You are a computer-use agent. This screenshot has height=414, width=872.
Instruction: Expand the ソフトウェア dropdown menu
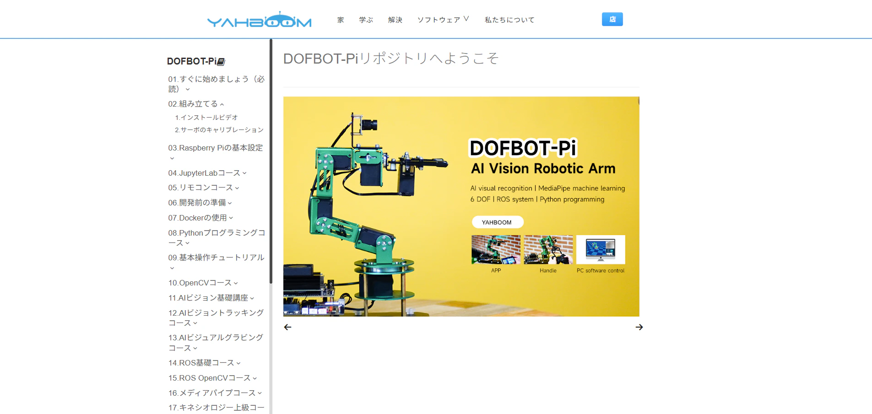click(x=443, y=20)
